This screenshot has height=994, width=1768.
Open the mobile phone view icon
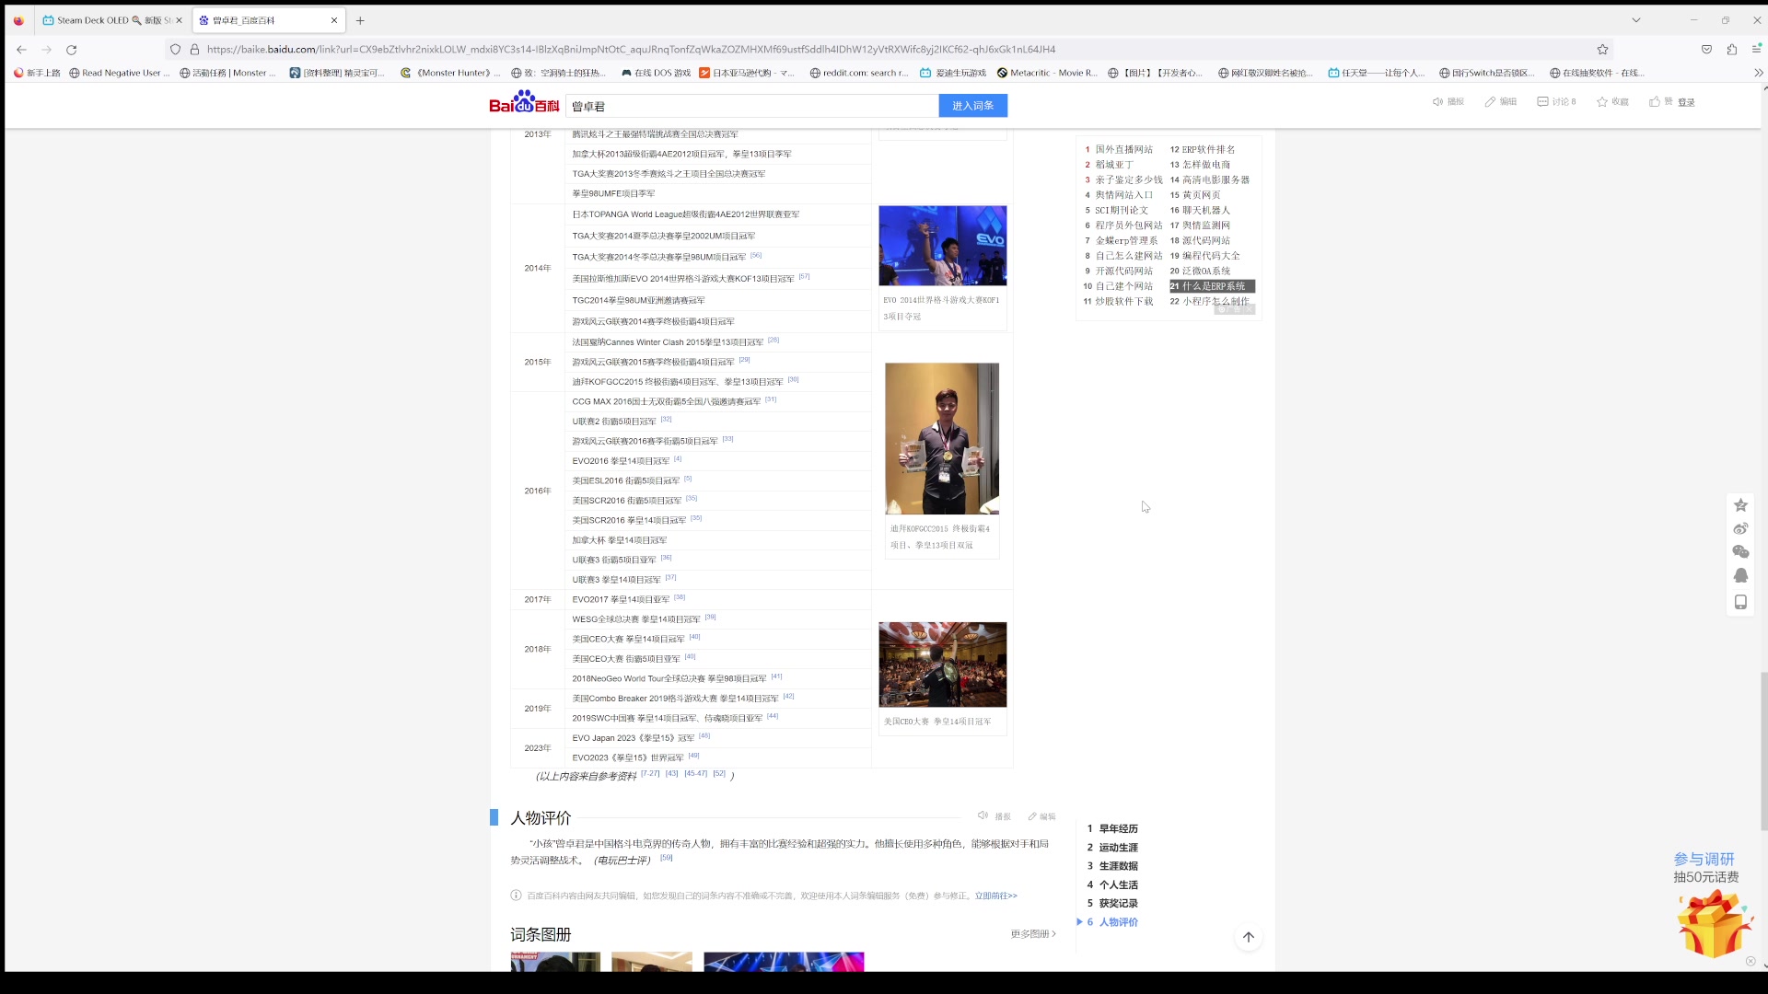click(1740, 602)
